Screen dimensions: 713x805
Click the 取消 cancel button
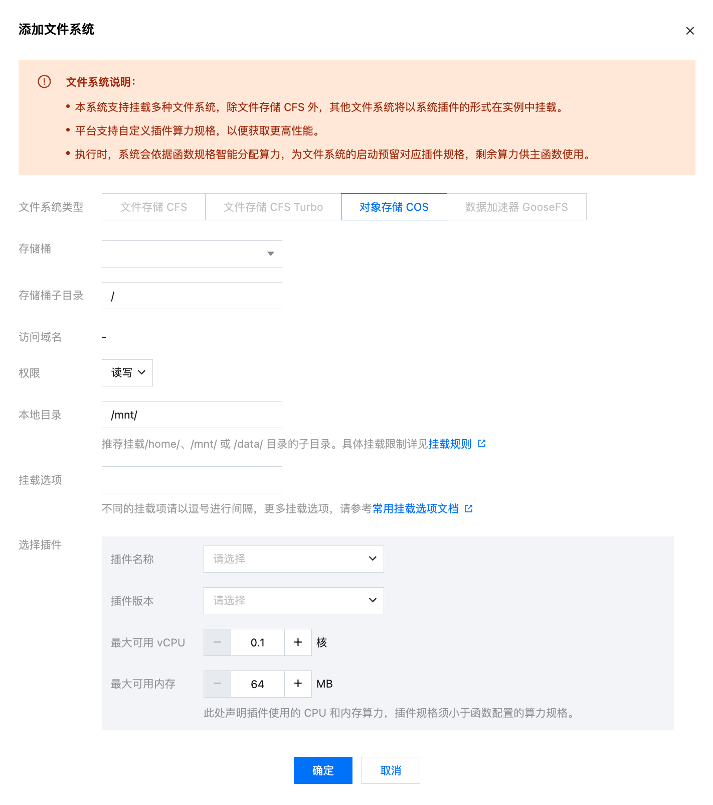[x=391, y=770]
